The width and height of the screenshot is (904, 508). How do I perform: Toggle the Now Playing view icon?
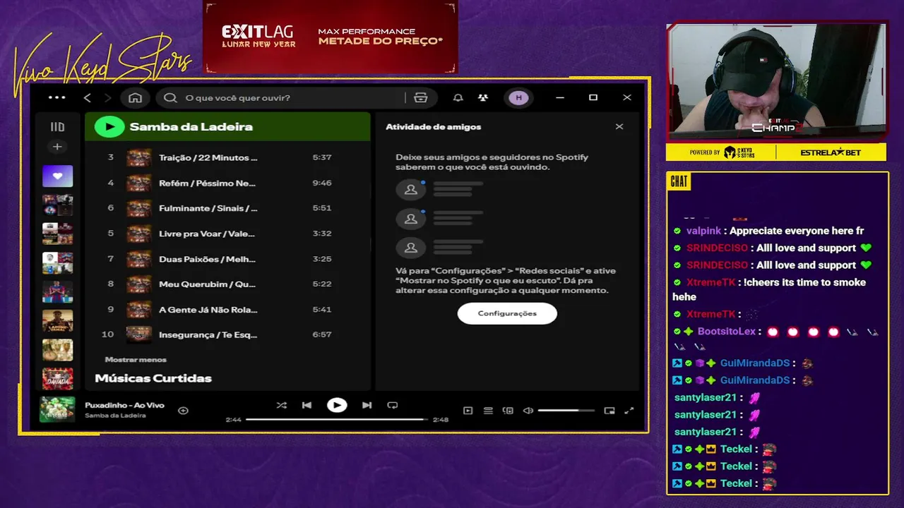click(468, 411)
